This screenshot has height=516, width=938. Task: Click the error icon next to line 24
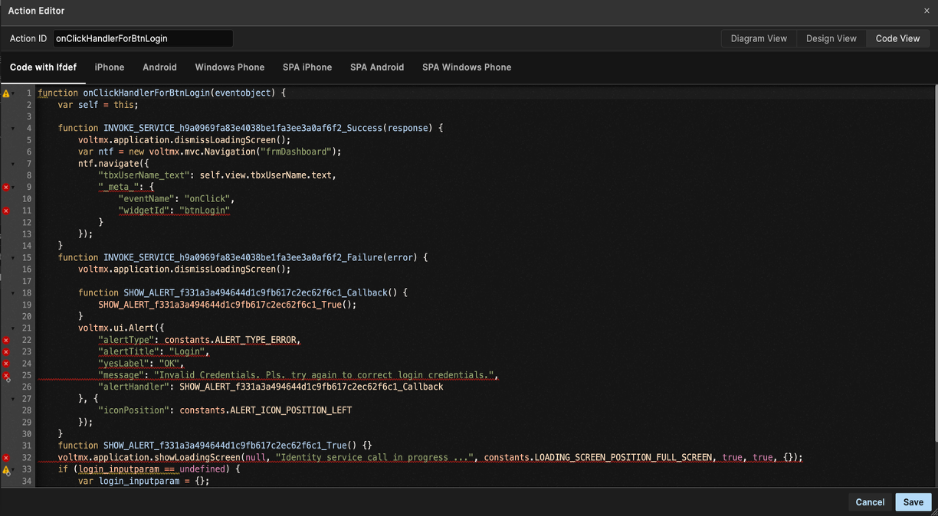(x=6, y=364)
